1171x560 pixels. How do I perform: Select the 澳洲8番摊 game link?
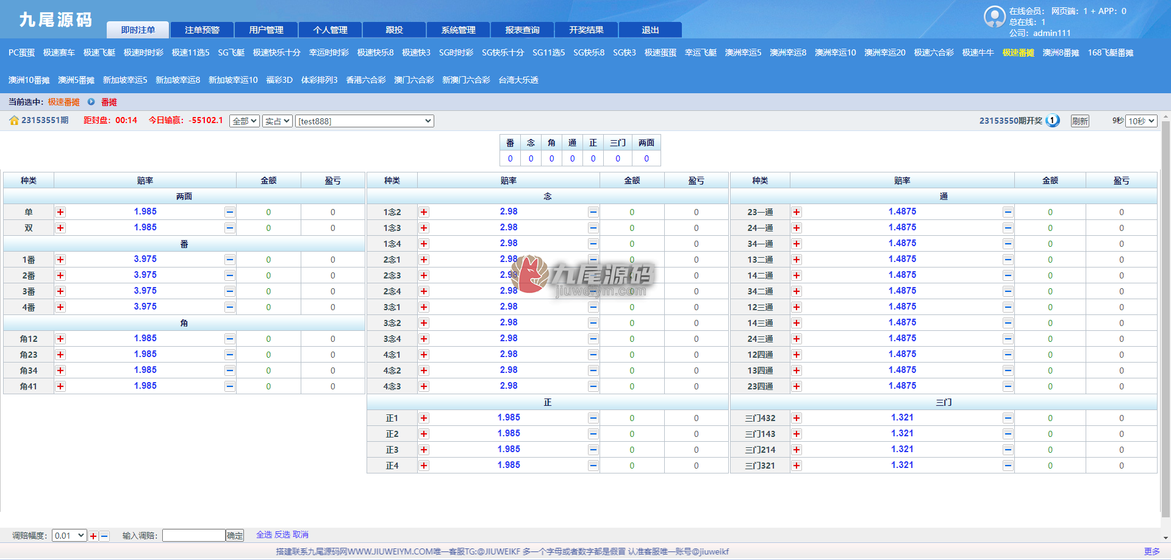(x=1061, y=53)
